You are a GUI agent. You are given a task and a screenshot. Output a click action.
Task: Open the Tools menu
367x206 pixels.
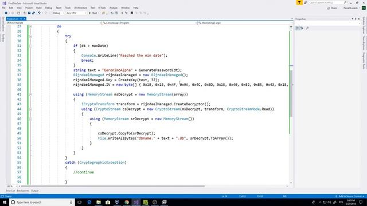[68, 7]
